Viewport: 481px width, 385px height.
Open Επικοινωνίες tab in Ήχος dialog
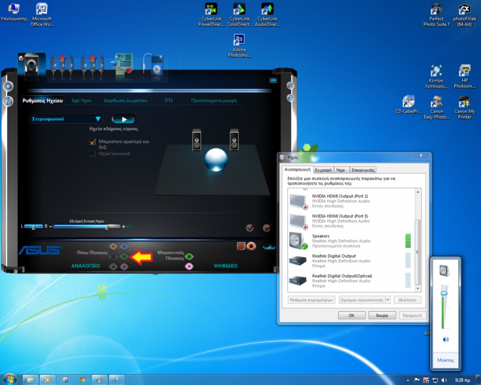363,170
